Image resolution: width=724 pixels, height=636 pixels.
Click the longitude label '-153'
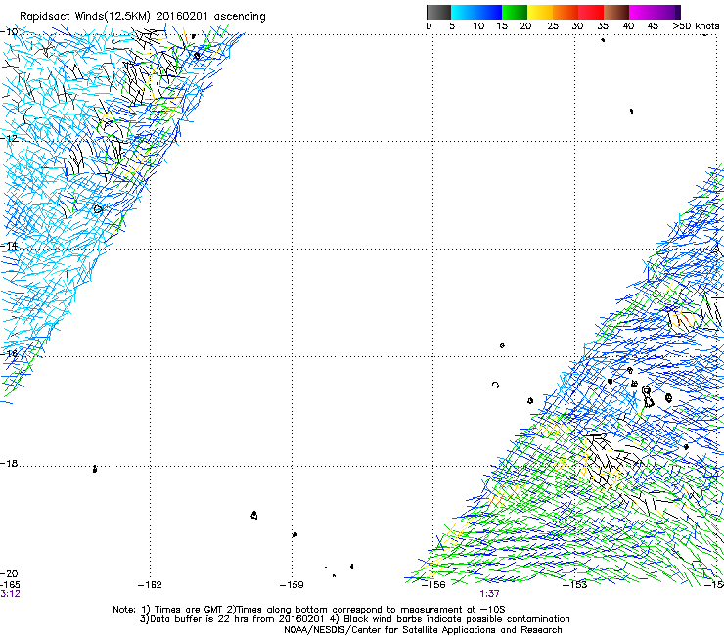(575, 585)
